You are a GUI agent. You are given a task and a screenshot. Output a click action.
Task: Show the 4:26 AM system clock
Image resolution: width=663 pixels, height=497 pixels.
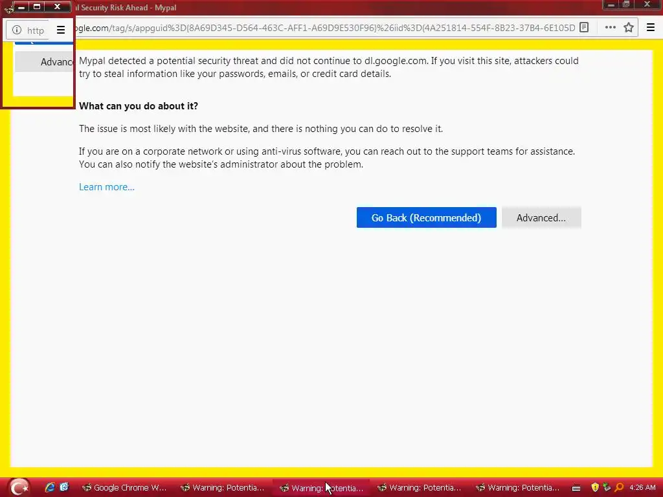point(642,487)
